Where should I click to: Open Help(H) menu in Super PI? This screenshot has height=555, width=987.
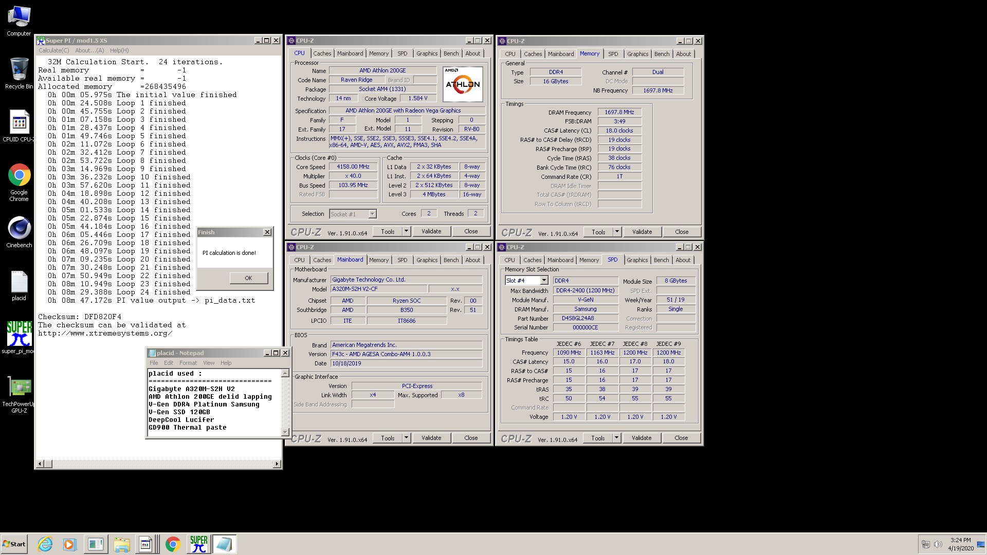tap(119, 50)
